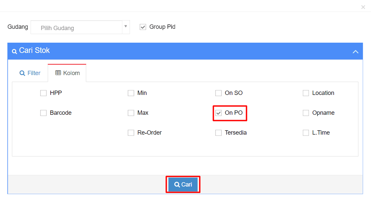Enable the Min column checkbox
Image resolution: width=371 pixels, height=211 pixels.
pyautogui.click(x=131, y=93)
